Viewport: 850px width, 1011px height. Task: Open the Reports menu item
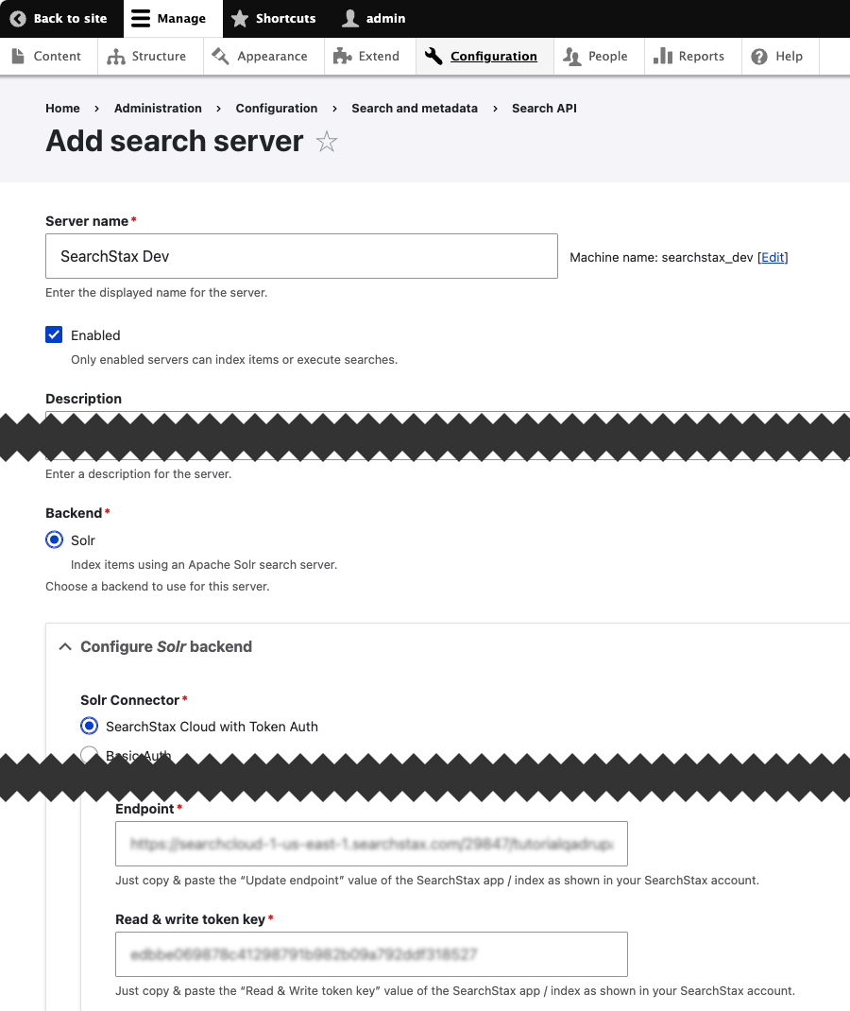pyautogui.click(x=693, y=56)
